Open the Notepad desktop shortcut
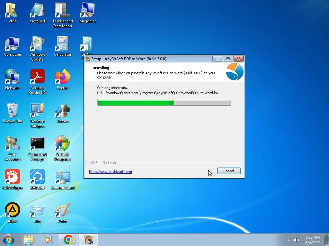The height and width of the screenshot is (246, 329). click(x=37, y=13)
